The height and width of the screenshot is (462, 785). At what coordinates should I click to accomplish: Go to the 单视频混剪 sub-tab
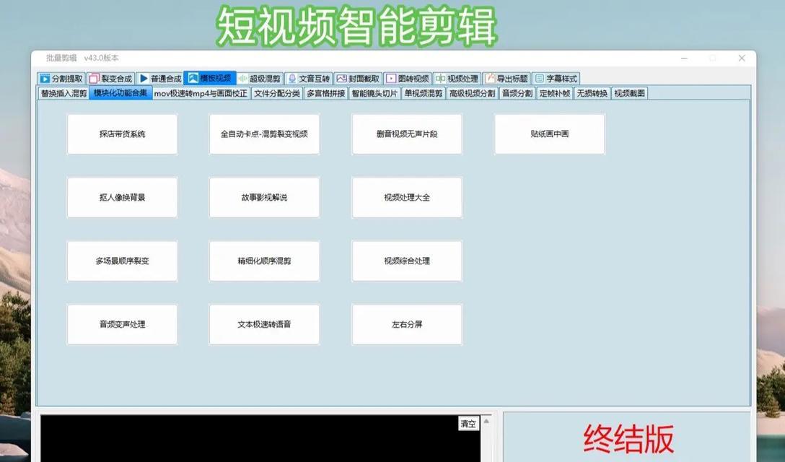point(424,93)
